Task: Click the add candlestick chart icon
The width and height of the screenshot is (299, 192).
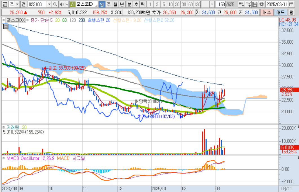Action: (241, 4)
